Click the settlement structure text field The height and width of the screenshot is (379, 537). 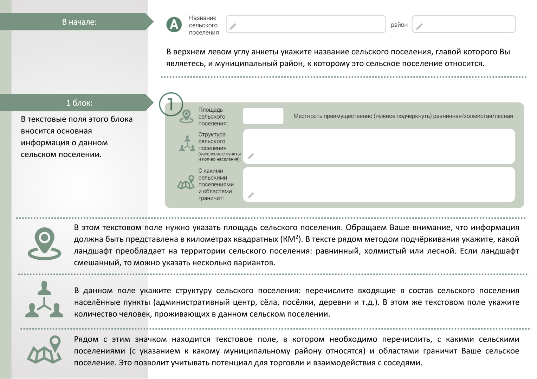pyautogui.click(x=379, y=146)
